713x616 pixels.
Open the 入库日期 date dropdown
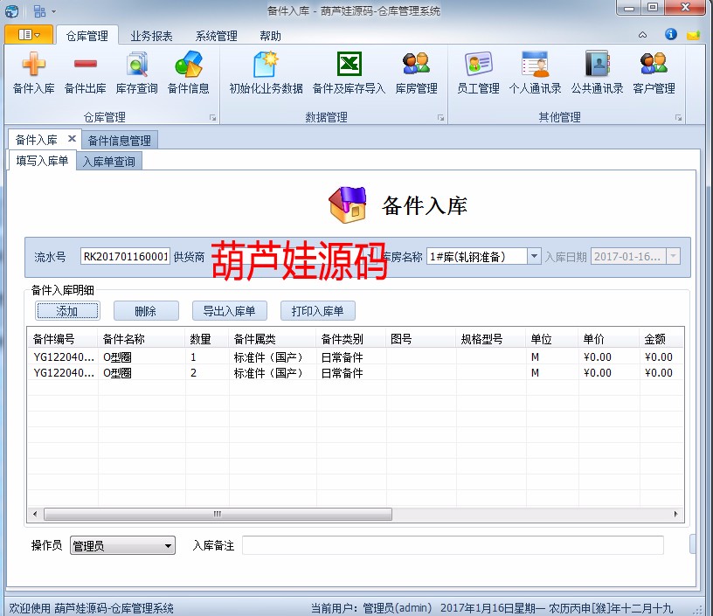click(673, 256)
